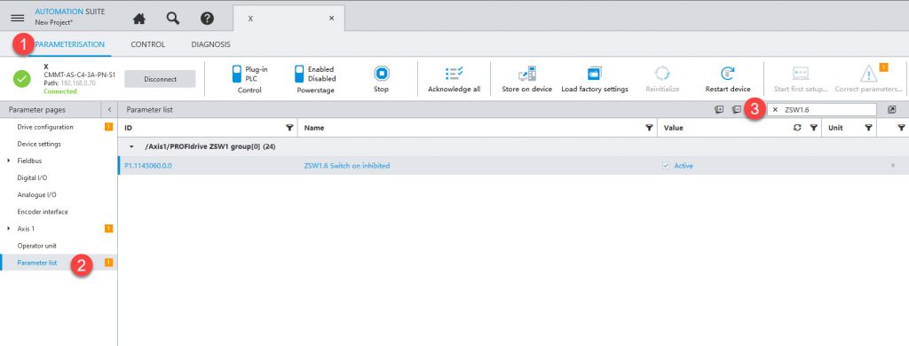The height and width of the screenshot is (346, 909).
Task: Select the Axis 1 page
Action: click(26, 228)
